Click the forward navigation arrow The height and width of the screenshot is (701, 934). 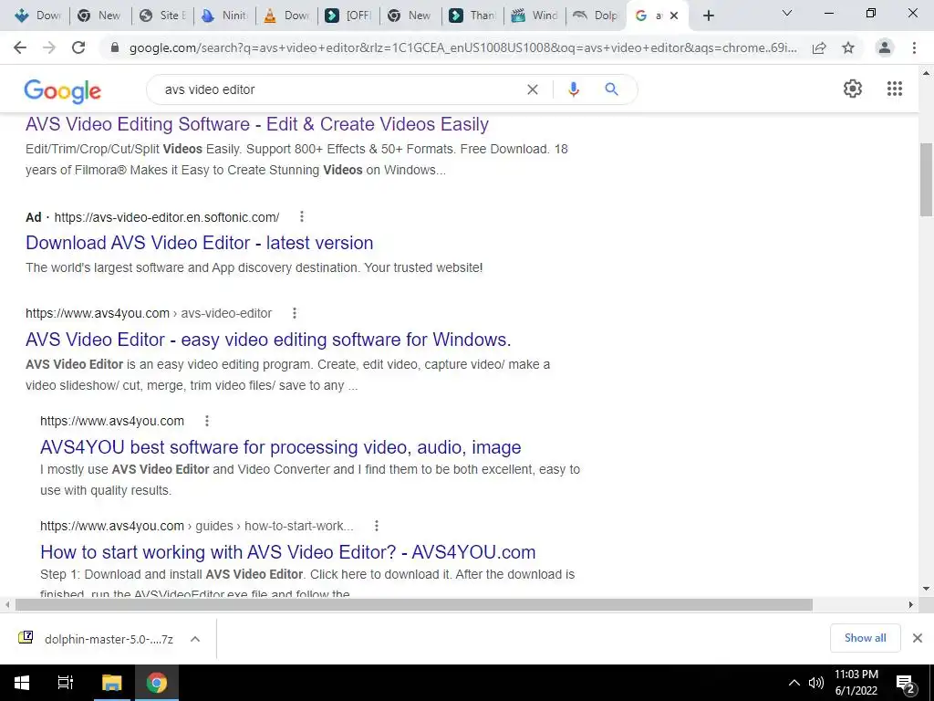(49, 47)
